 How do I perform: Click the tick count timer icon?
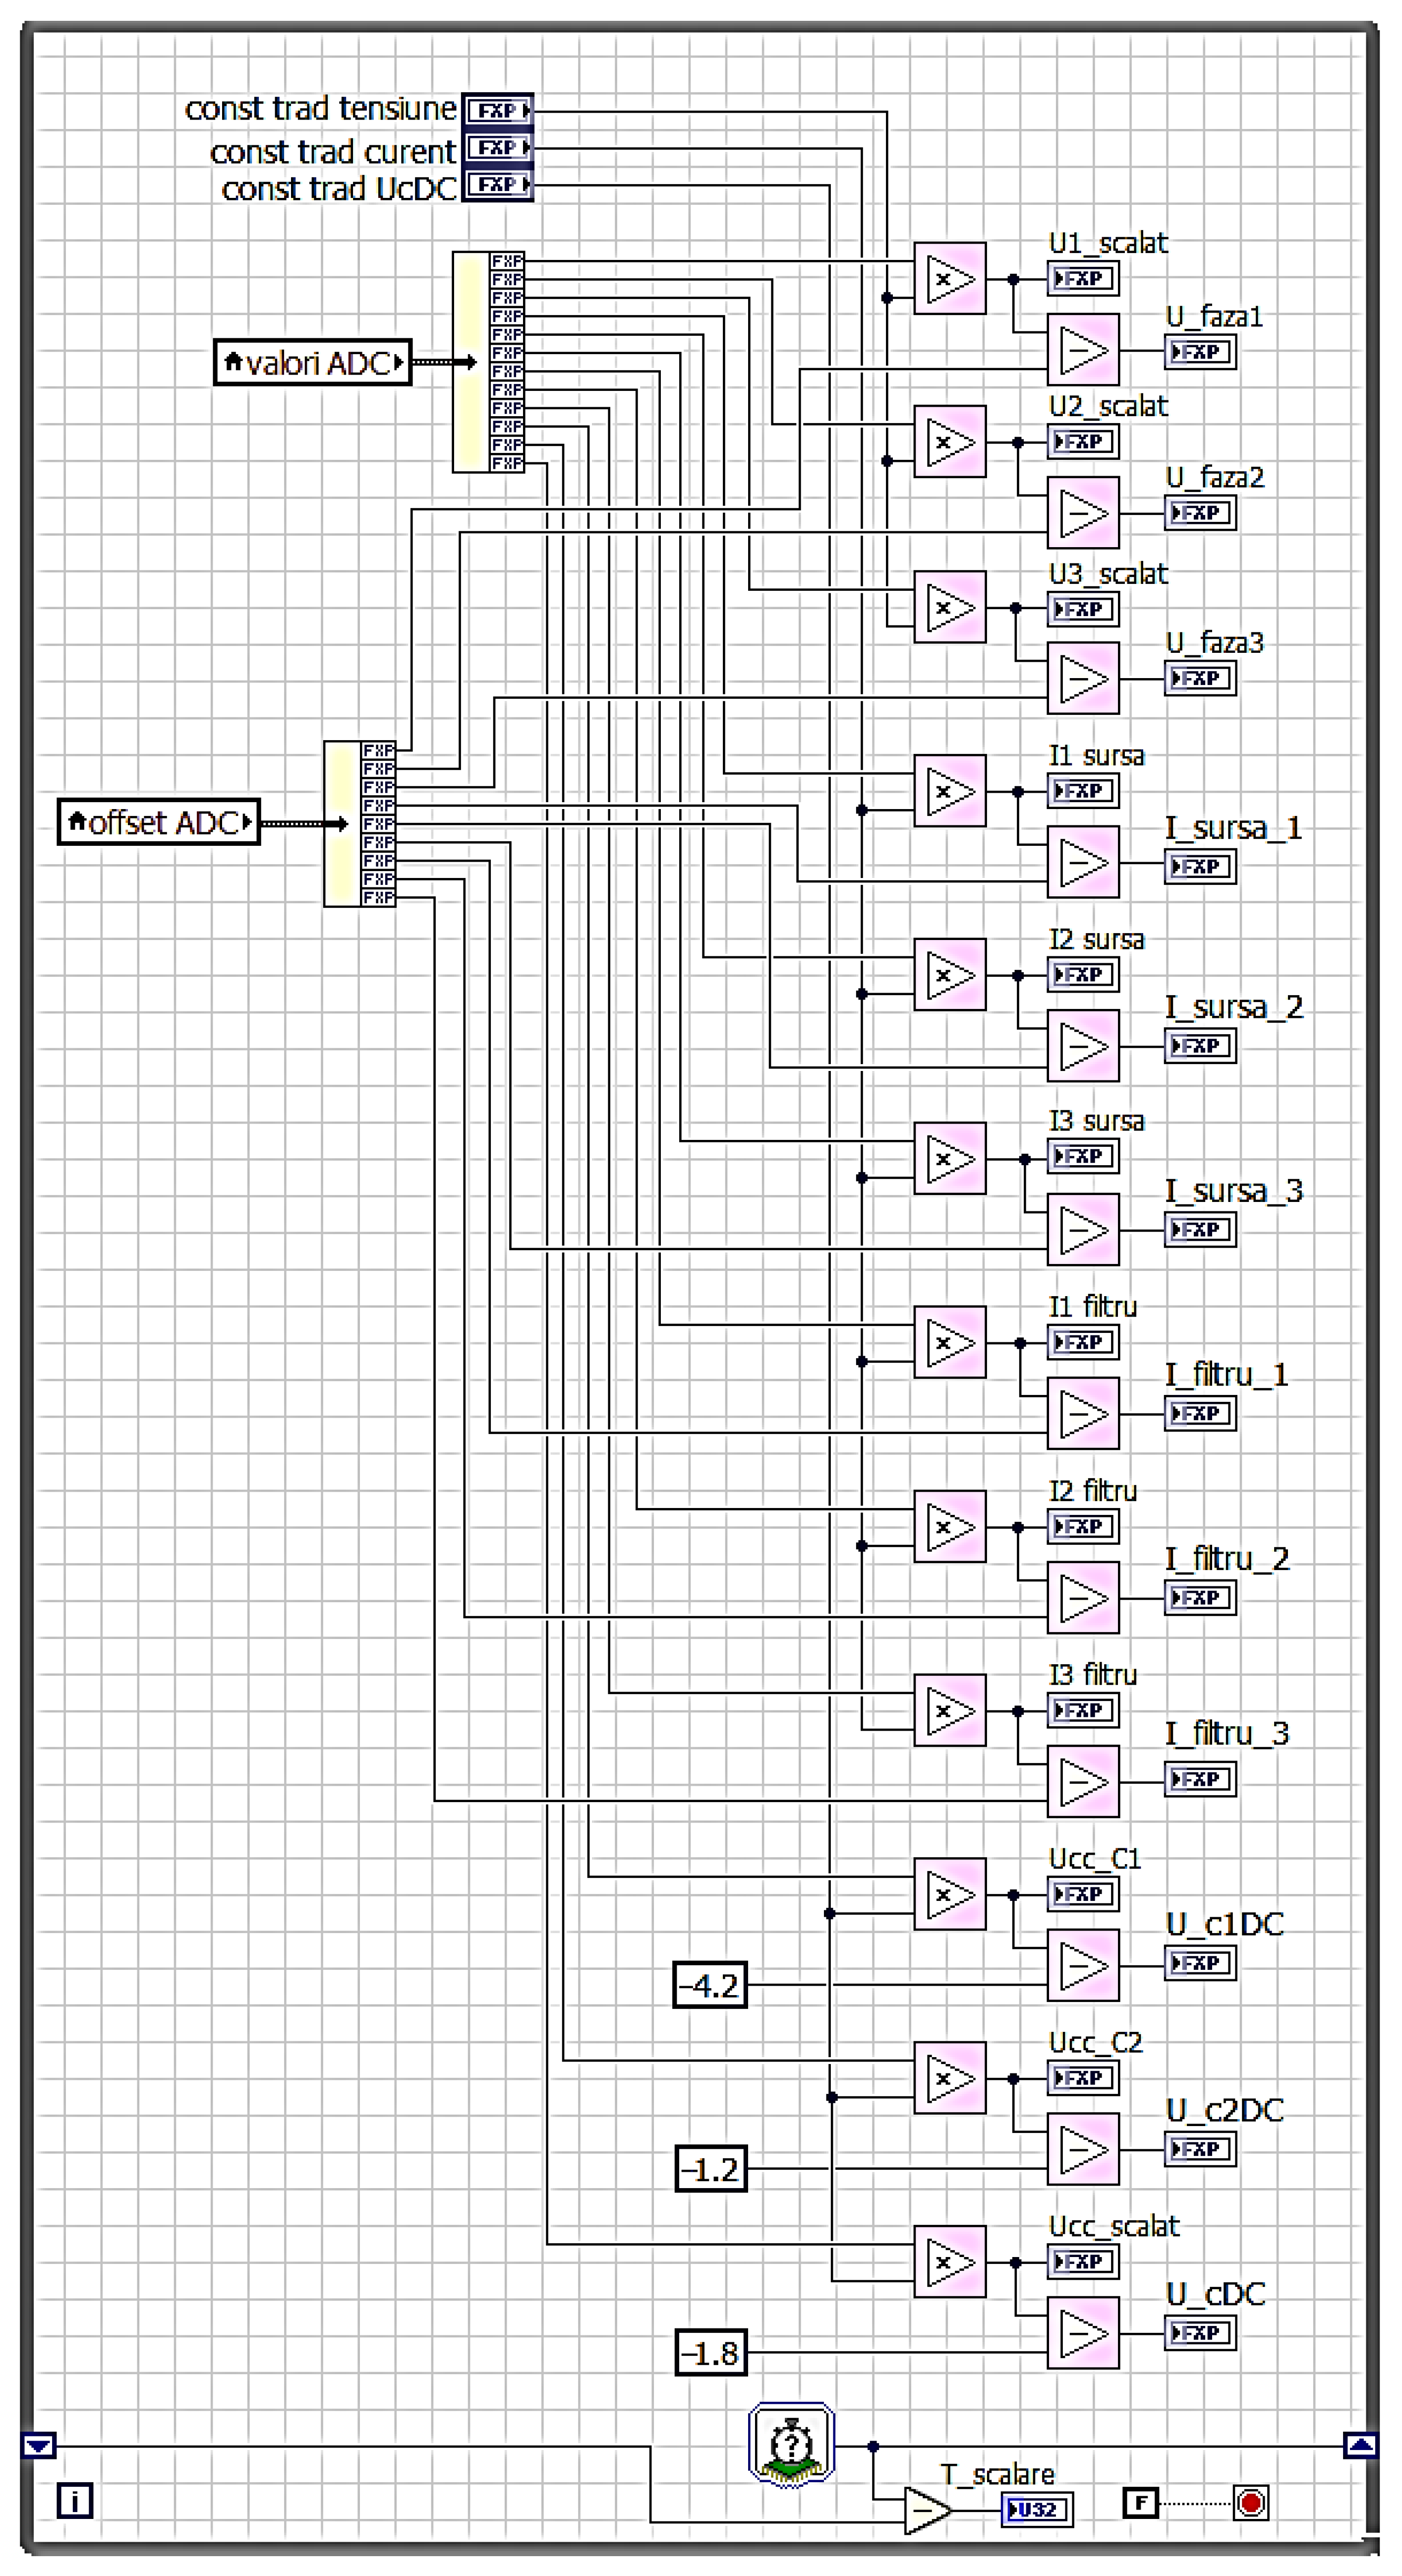pyautogui.click(x=791, y=2445)
